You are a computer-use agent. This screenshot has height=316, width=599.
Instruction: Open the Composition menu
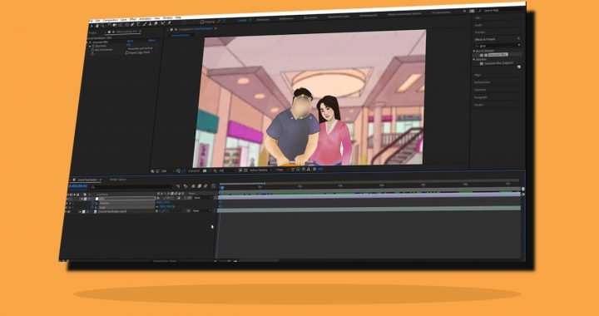pos(111,20)
